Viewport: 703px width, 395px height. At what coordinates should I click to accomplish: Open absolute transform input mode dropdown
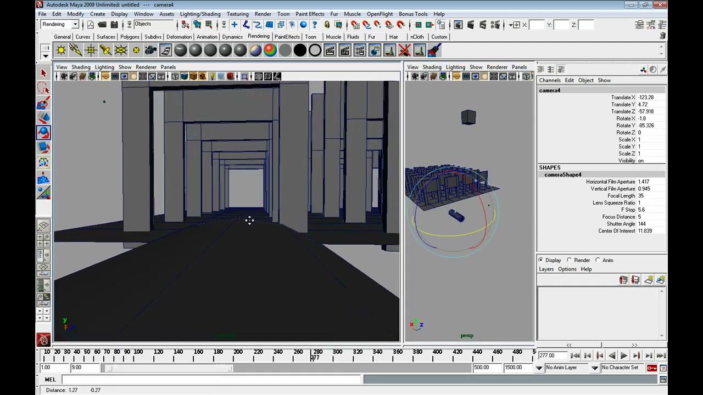[x=515, y=25]
